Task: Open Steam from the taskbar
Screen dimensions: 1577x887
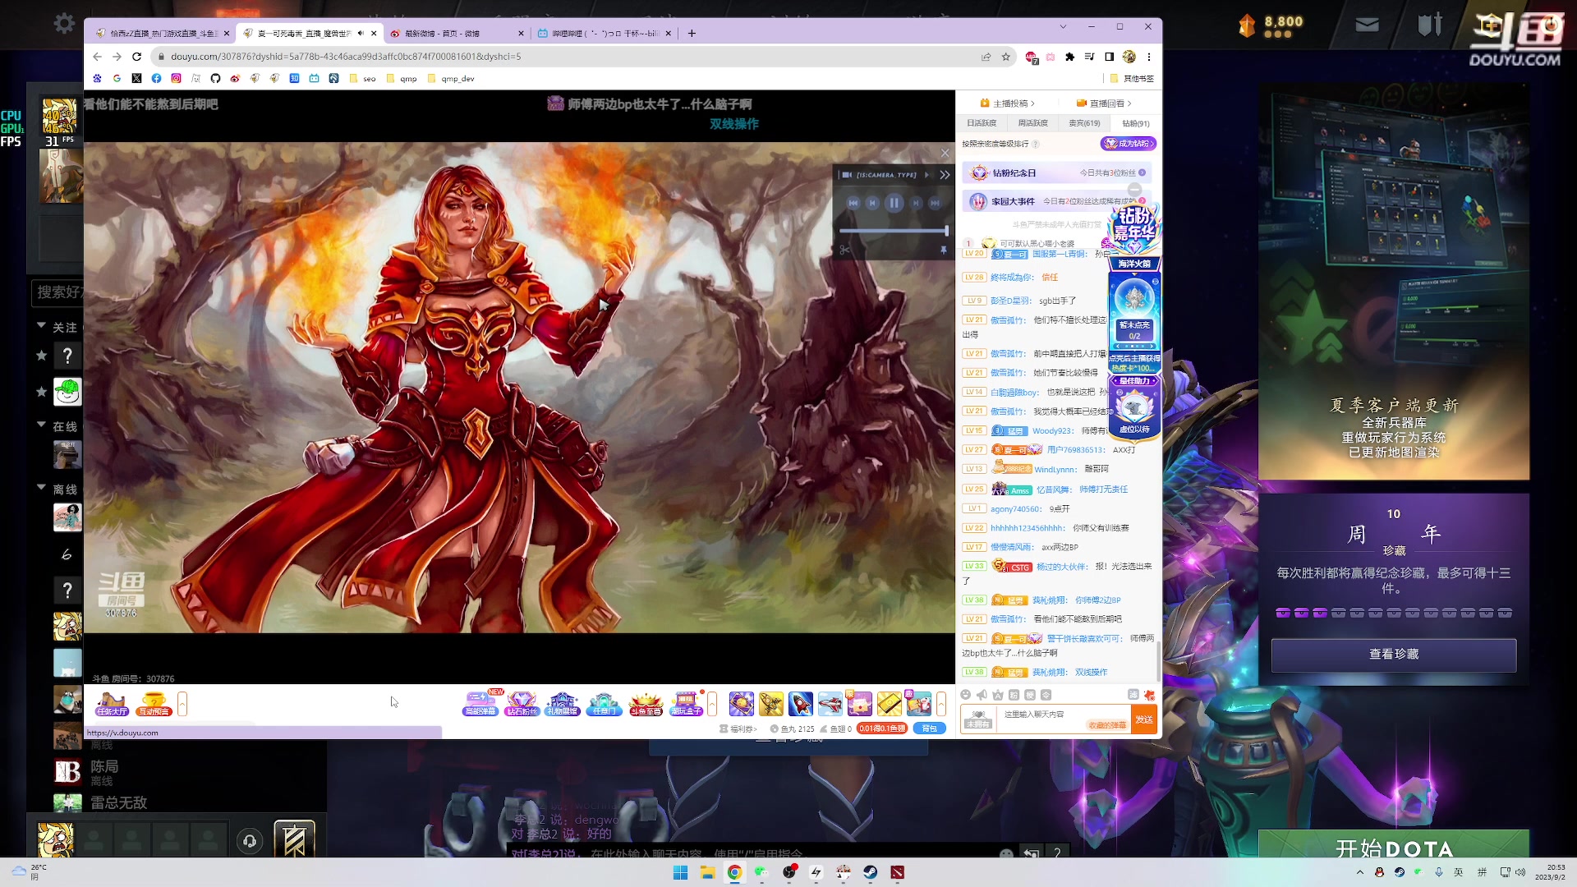Action: pyautogui.click(x=871, y=872)
